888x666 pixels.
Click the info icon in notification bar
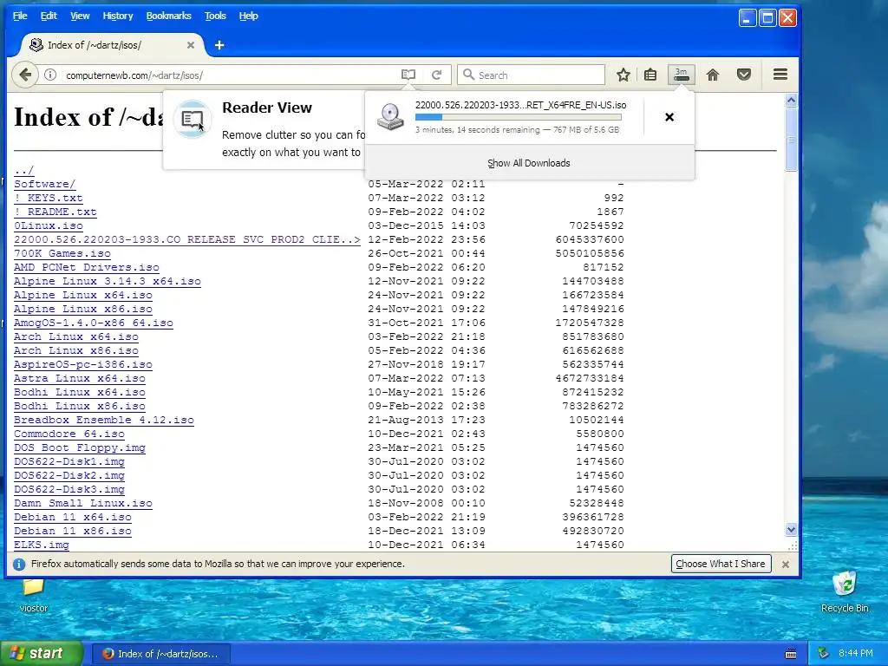(19, 564)
